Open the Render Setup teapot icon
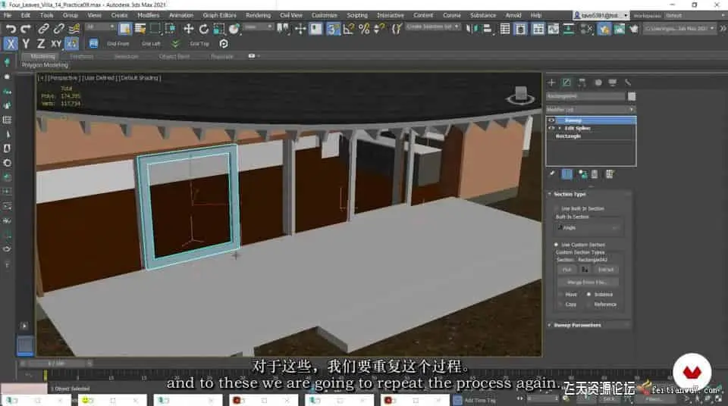The image size is (728, 406). pos(604,29)
